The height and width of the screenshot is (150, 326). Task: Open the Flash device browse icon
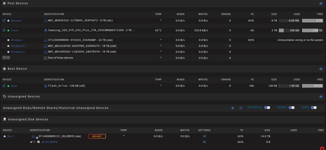(x=4, y=86)
